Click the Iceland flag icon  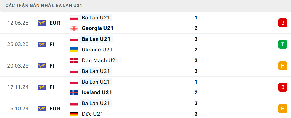pyautogui.click(x=74, y=92)
